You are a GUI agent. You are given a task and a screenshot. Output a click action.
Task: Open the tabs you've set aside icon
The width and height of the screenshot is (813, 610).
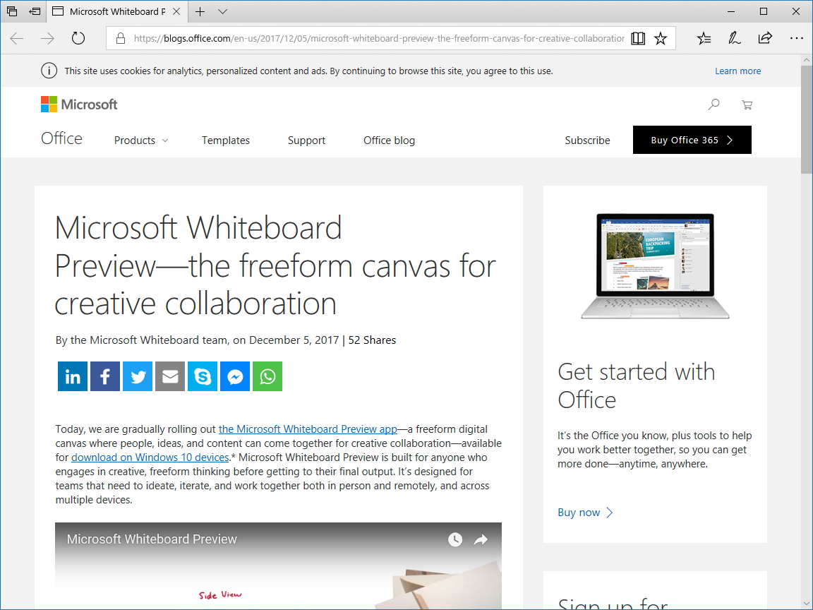(12, 11)
